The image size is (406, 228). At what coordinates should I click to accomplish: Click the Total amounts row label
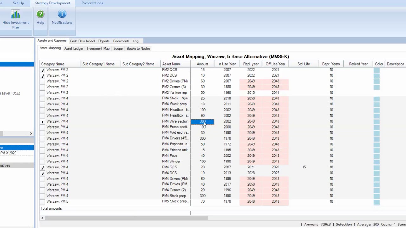(51, 208)
